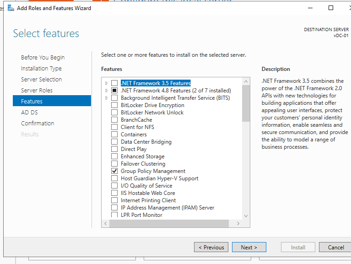This screenshot has height=264, width=351.
Task: Check Direct Play checkbox
Action: (114, 149)
